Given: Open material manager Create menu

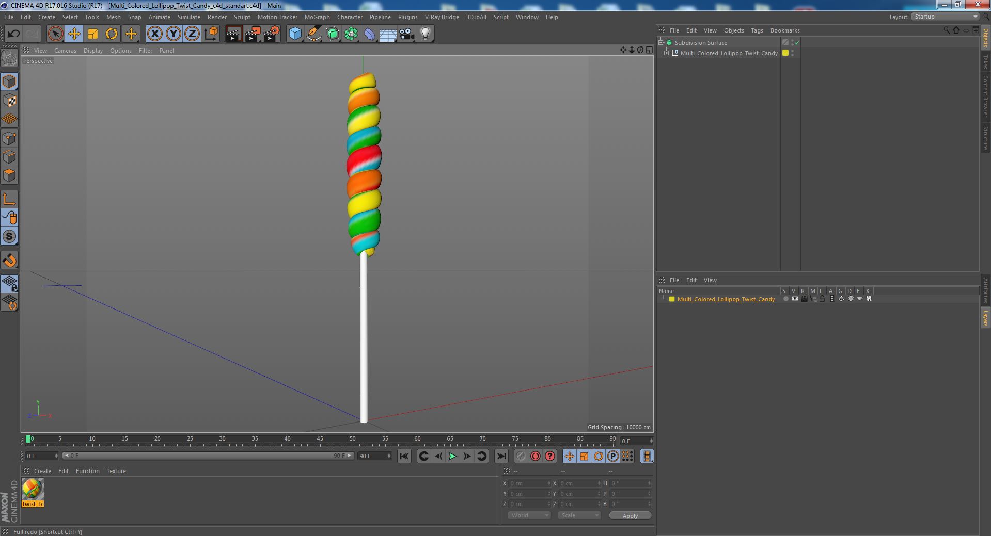Looking at the screenshot, I should [x=42, y=471].
